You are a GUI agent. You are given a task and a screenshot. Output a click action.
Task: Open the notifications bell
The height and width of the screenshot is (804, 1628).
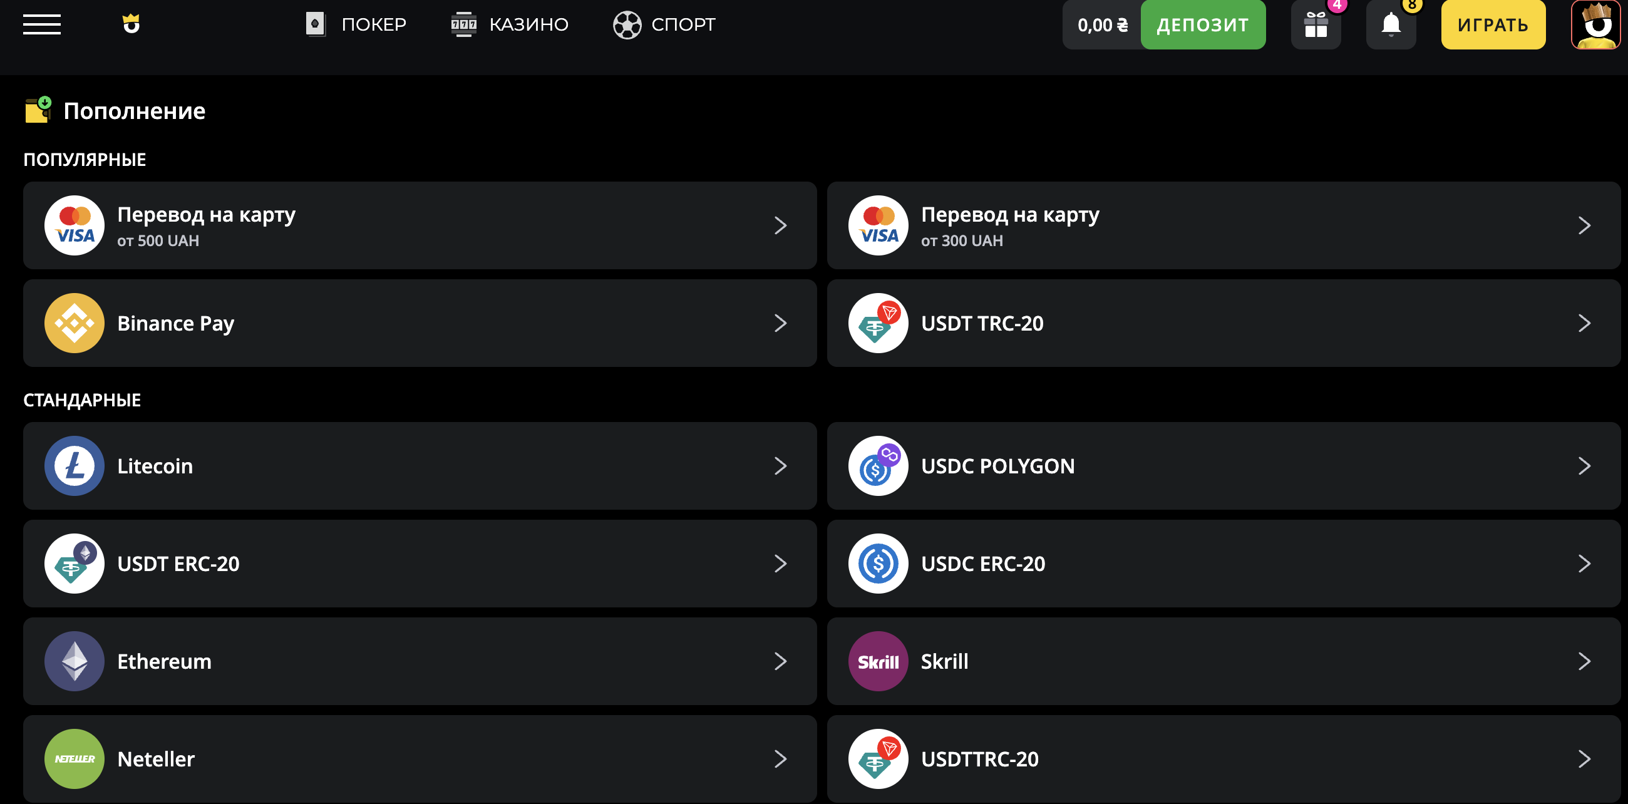click(1390, 25)
